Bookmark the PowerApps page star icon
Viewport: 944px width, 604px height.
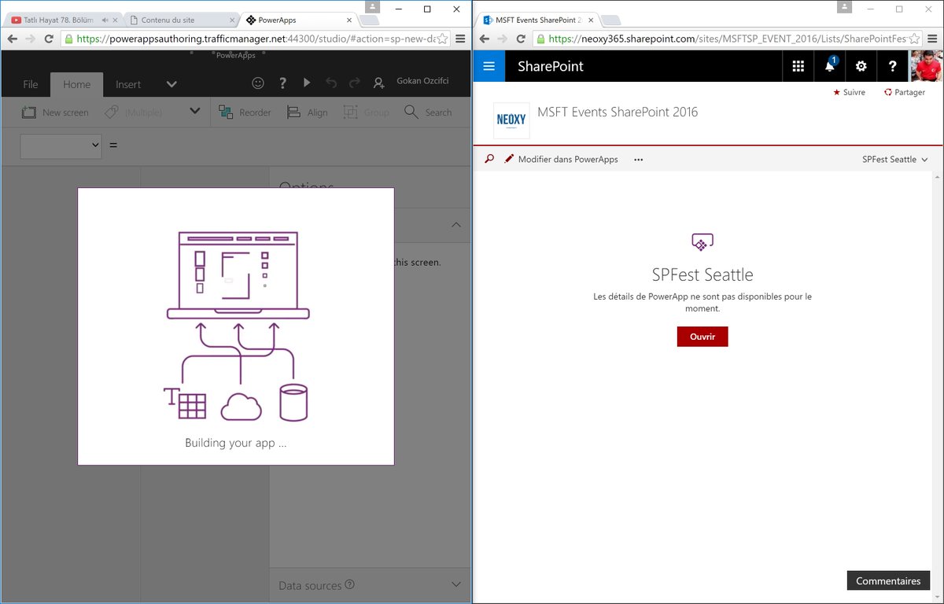442,39
